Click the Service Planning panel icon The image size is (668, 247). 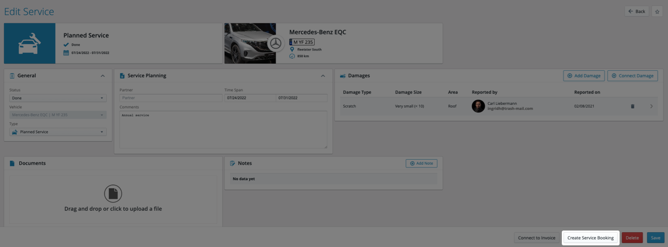coord(122,76)
